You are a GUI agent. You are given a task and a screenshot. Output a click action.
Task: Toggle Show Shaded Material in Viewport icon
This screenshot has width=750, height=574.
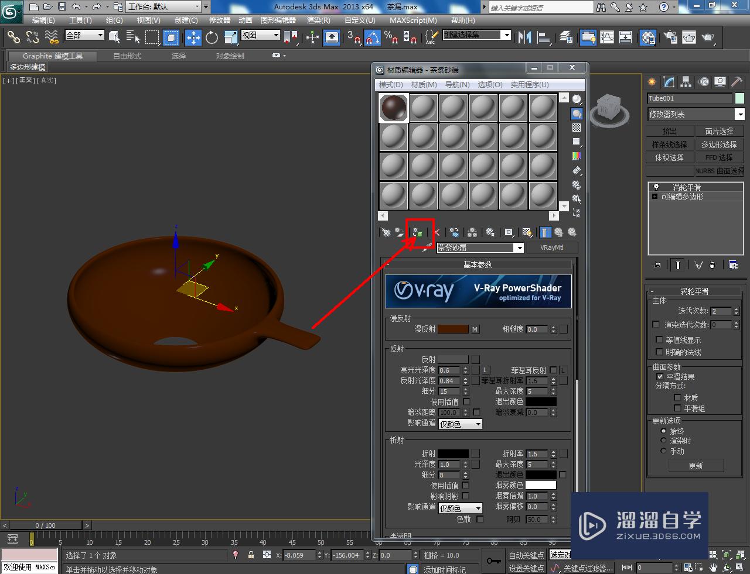tap(527, 232)
